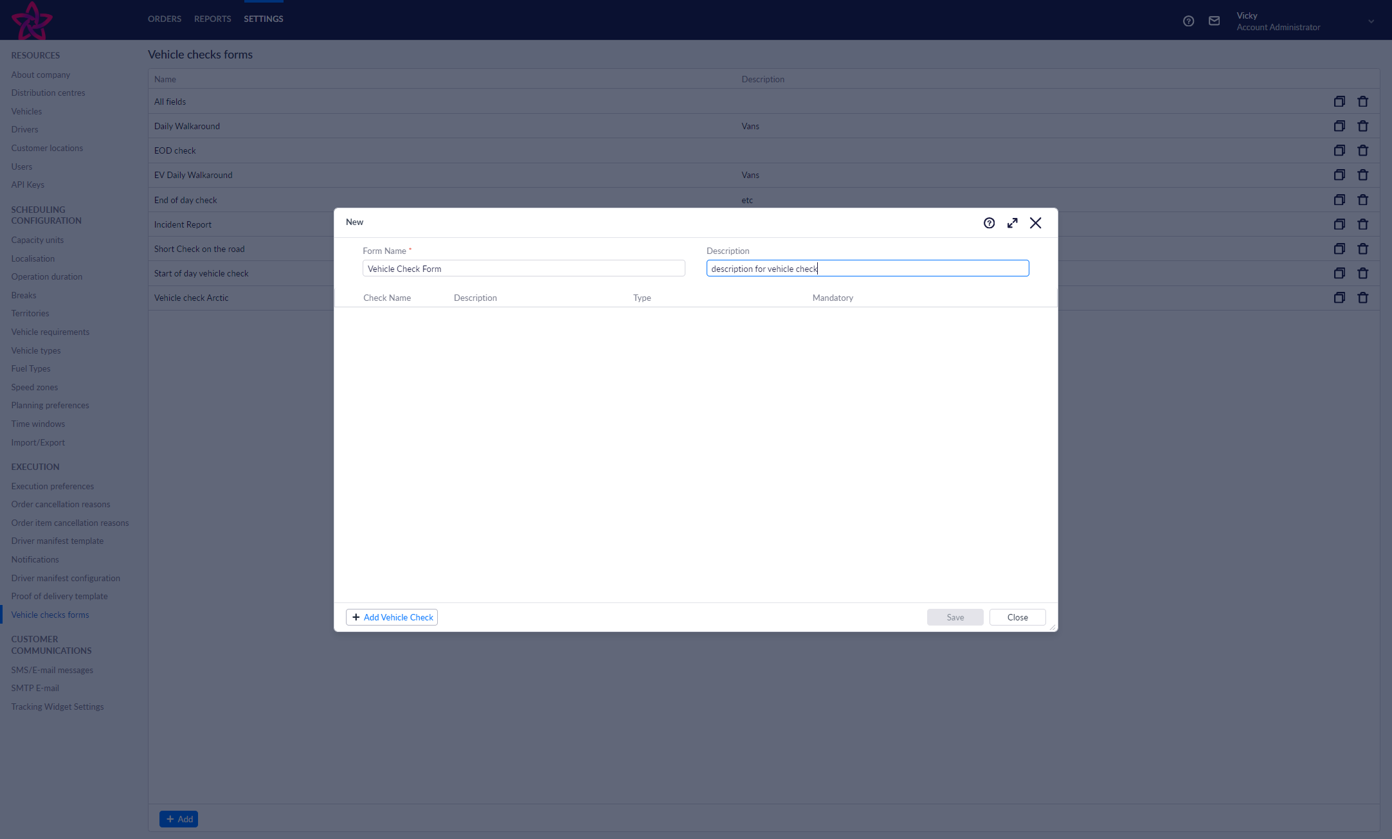Focus the Description input field

pos(867,268)
